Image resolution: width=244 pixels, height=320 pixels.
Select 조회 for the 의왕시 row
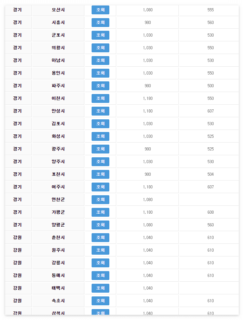pyautogui.click(x=100, y=48)
